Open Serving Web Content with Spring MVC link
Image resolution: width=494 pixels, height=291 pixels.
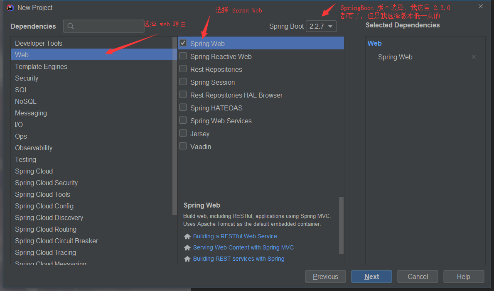coord(243,248)
